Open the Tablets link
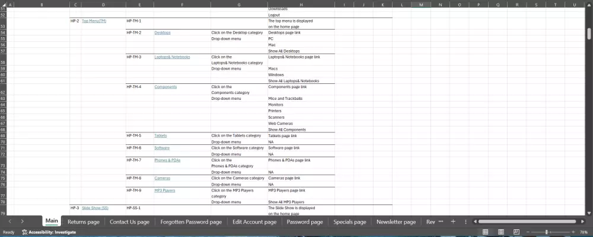 pyautogui.click(x=160, y=136)
